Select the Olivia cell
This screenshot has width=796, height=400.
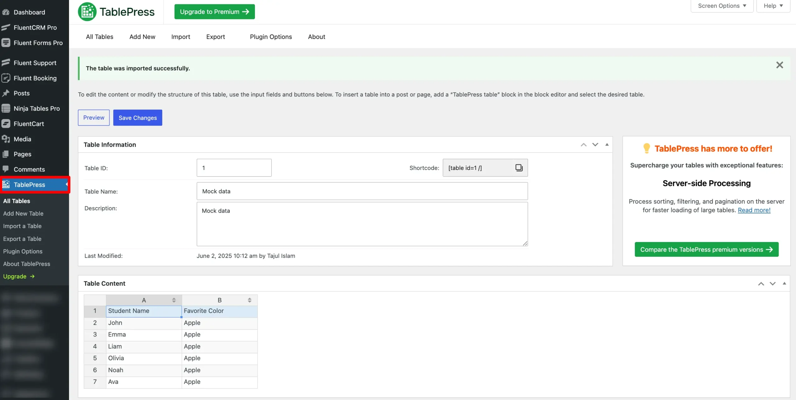click(144, 358)
